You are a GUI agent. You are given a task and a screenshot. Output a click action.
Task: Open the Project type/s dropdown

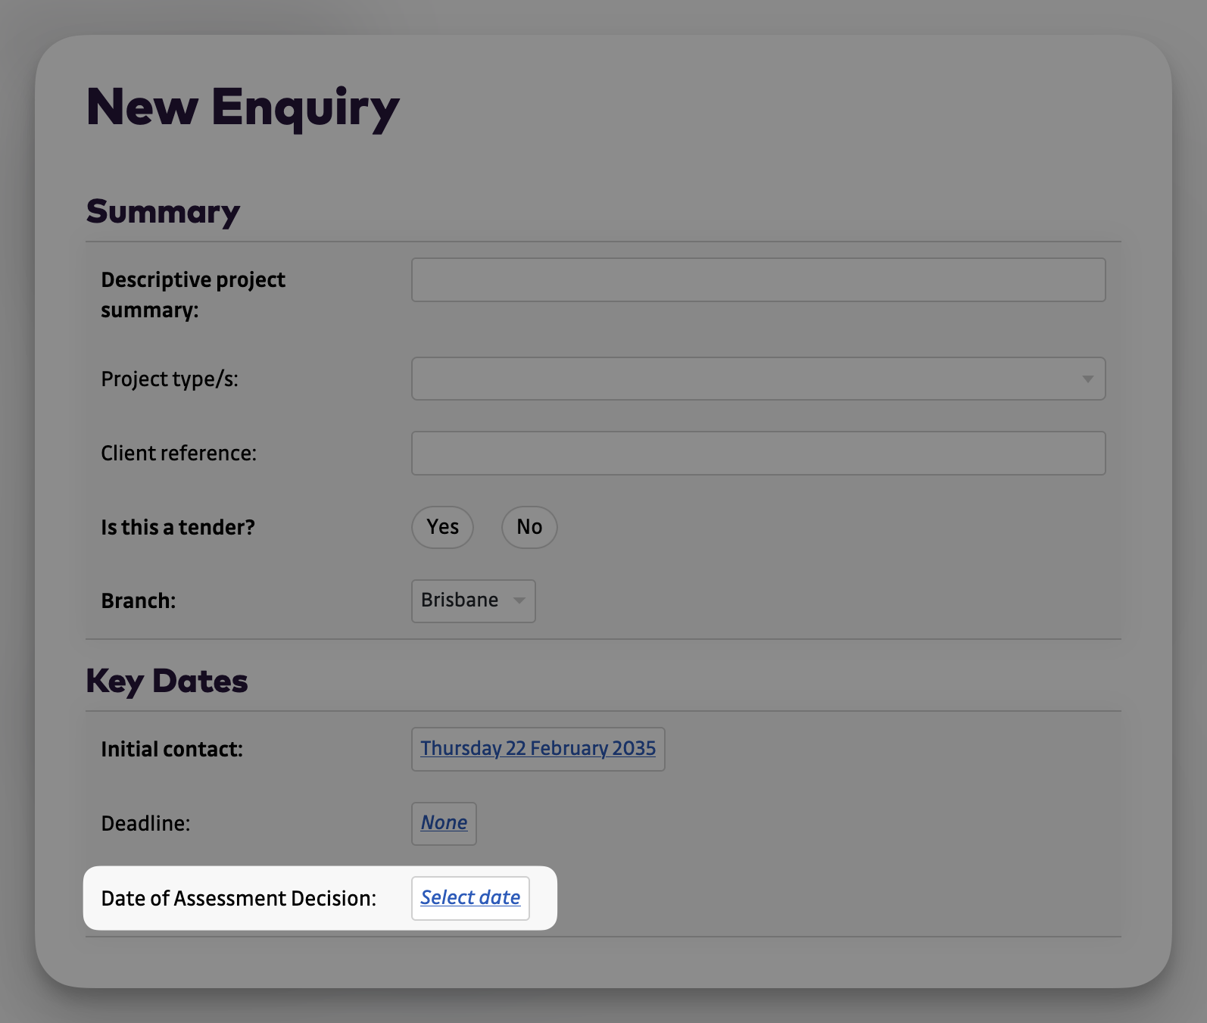pyautogui.click(x=757, y=379)
